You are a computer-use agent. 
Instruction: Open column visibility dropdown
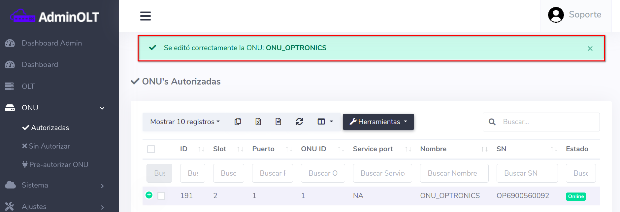(x=325, y=122)
